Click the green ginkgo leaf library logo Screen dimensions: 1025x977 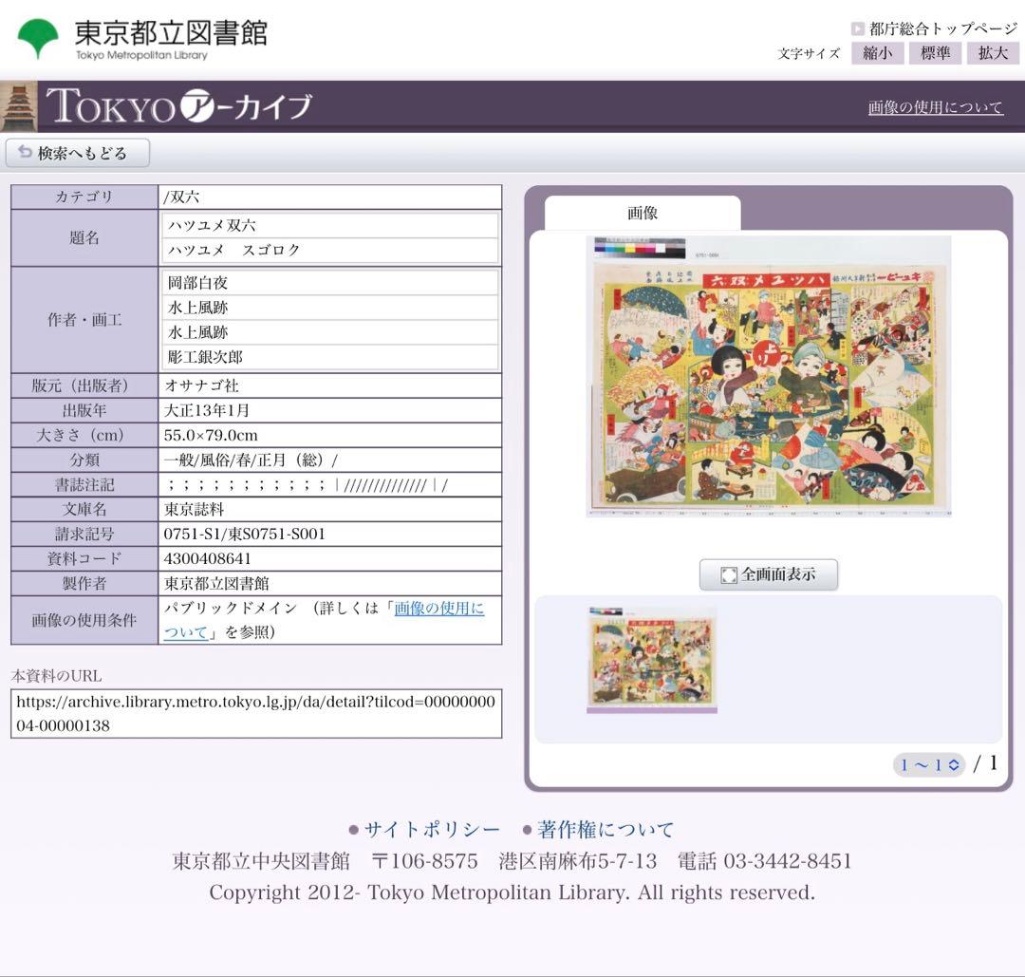click(x=38, y=39)
